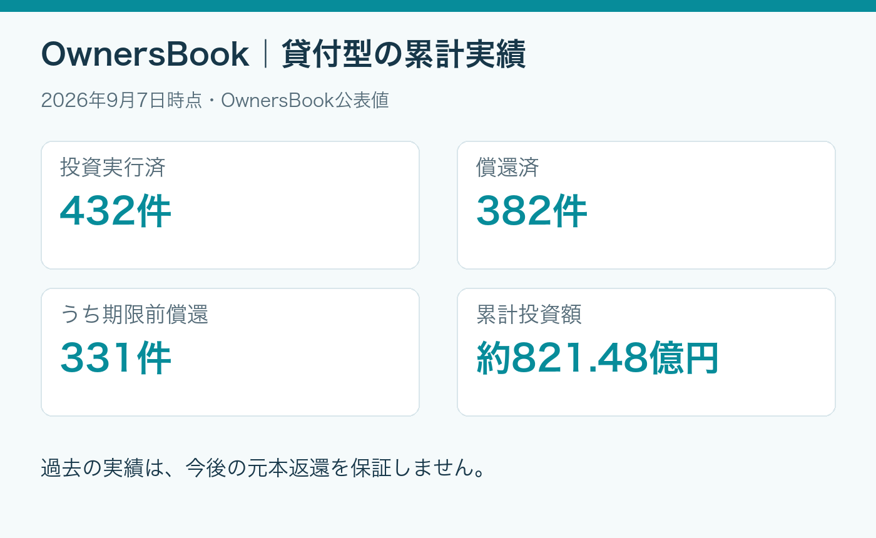The height and width of the screenshot is (538, 876).
Task: Select the 432件 value
Action: pos(115,211)
